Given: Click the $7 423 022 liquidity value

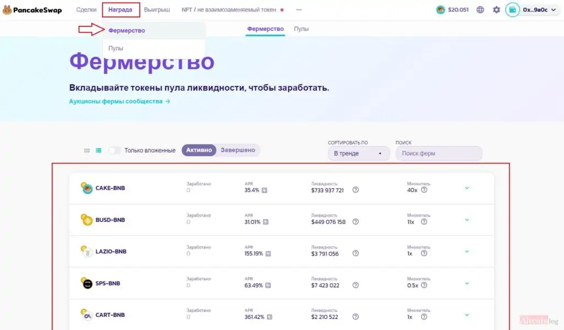Looking at the screenshot, I should (325, 285).
